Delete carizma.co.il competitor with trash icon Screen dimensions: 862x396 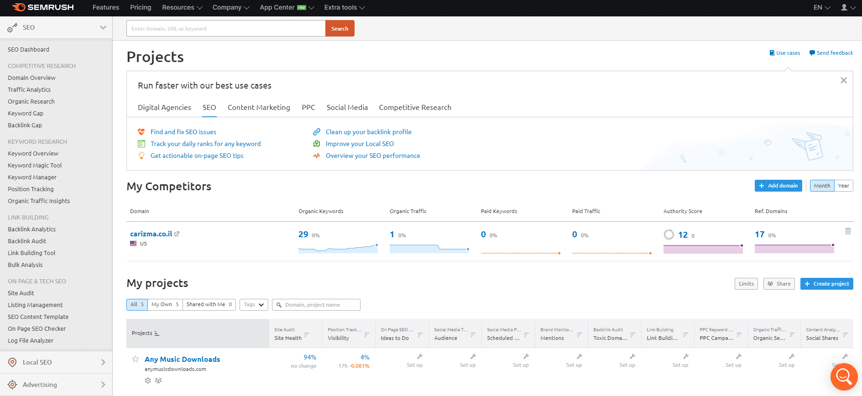pos(848,231)
